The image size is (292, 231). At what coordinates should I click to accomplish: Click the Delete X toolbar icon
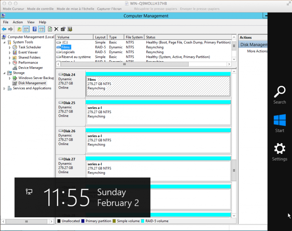56,29
